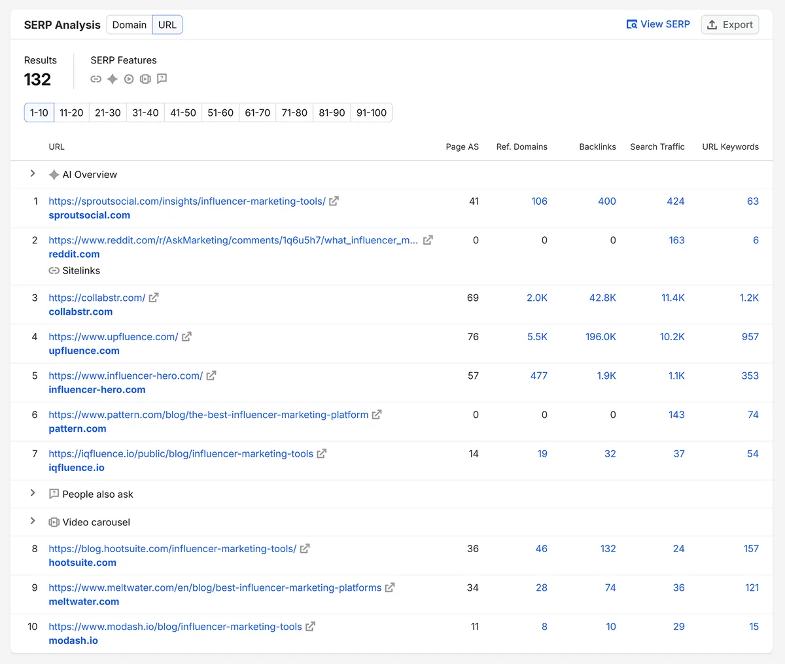Click the collabstr.com domain link
The height and width of the screenshot is (664, 785).
pyautogui.click(x=80, y=312)
